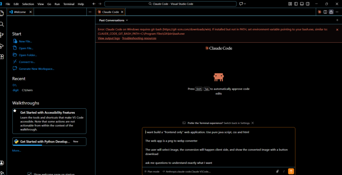342x175 pixels.
Task: Close the Welcome tab
Action: pyautogui.click(x=30, y=12)
